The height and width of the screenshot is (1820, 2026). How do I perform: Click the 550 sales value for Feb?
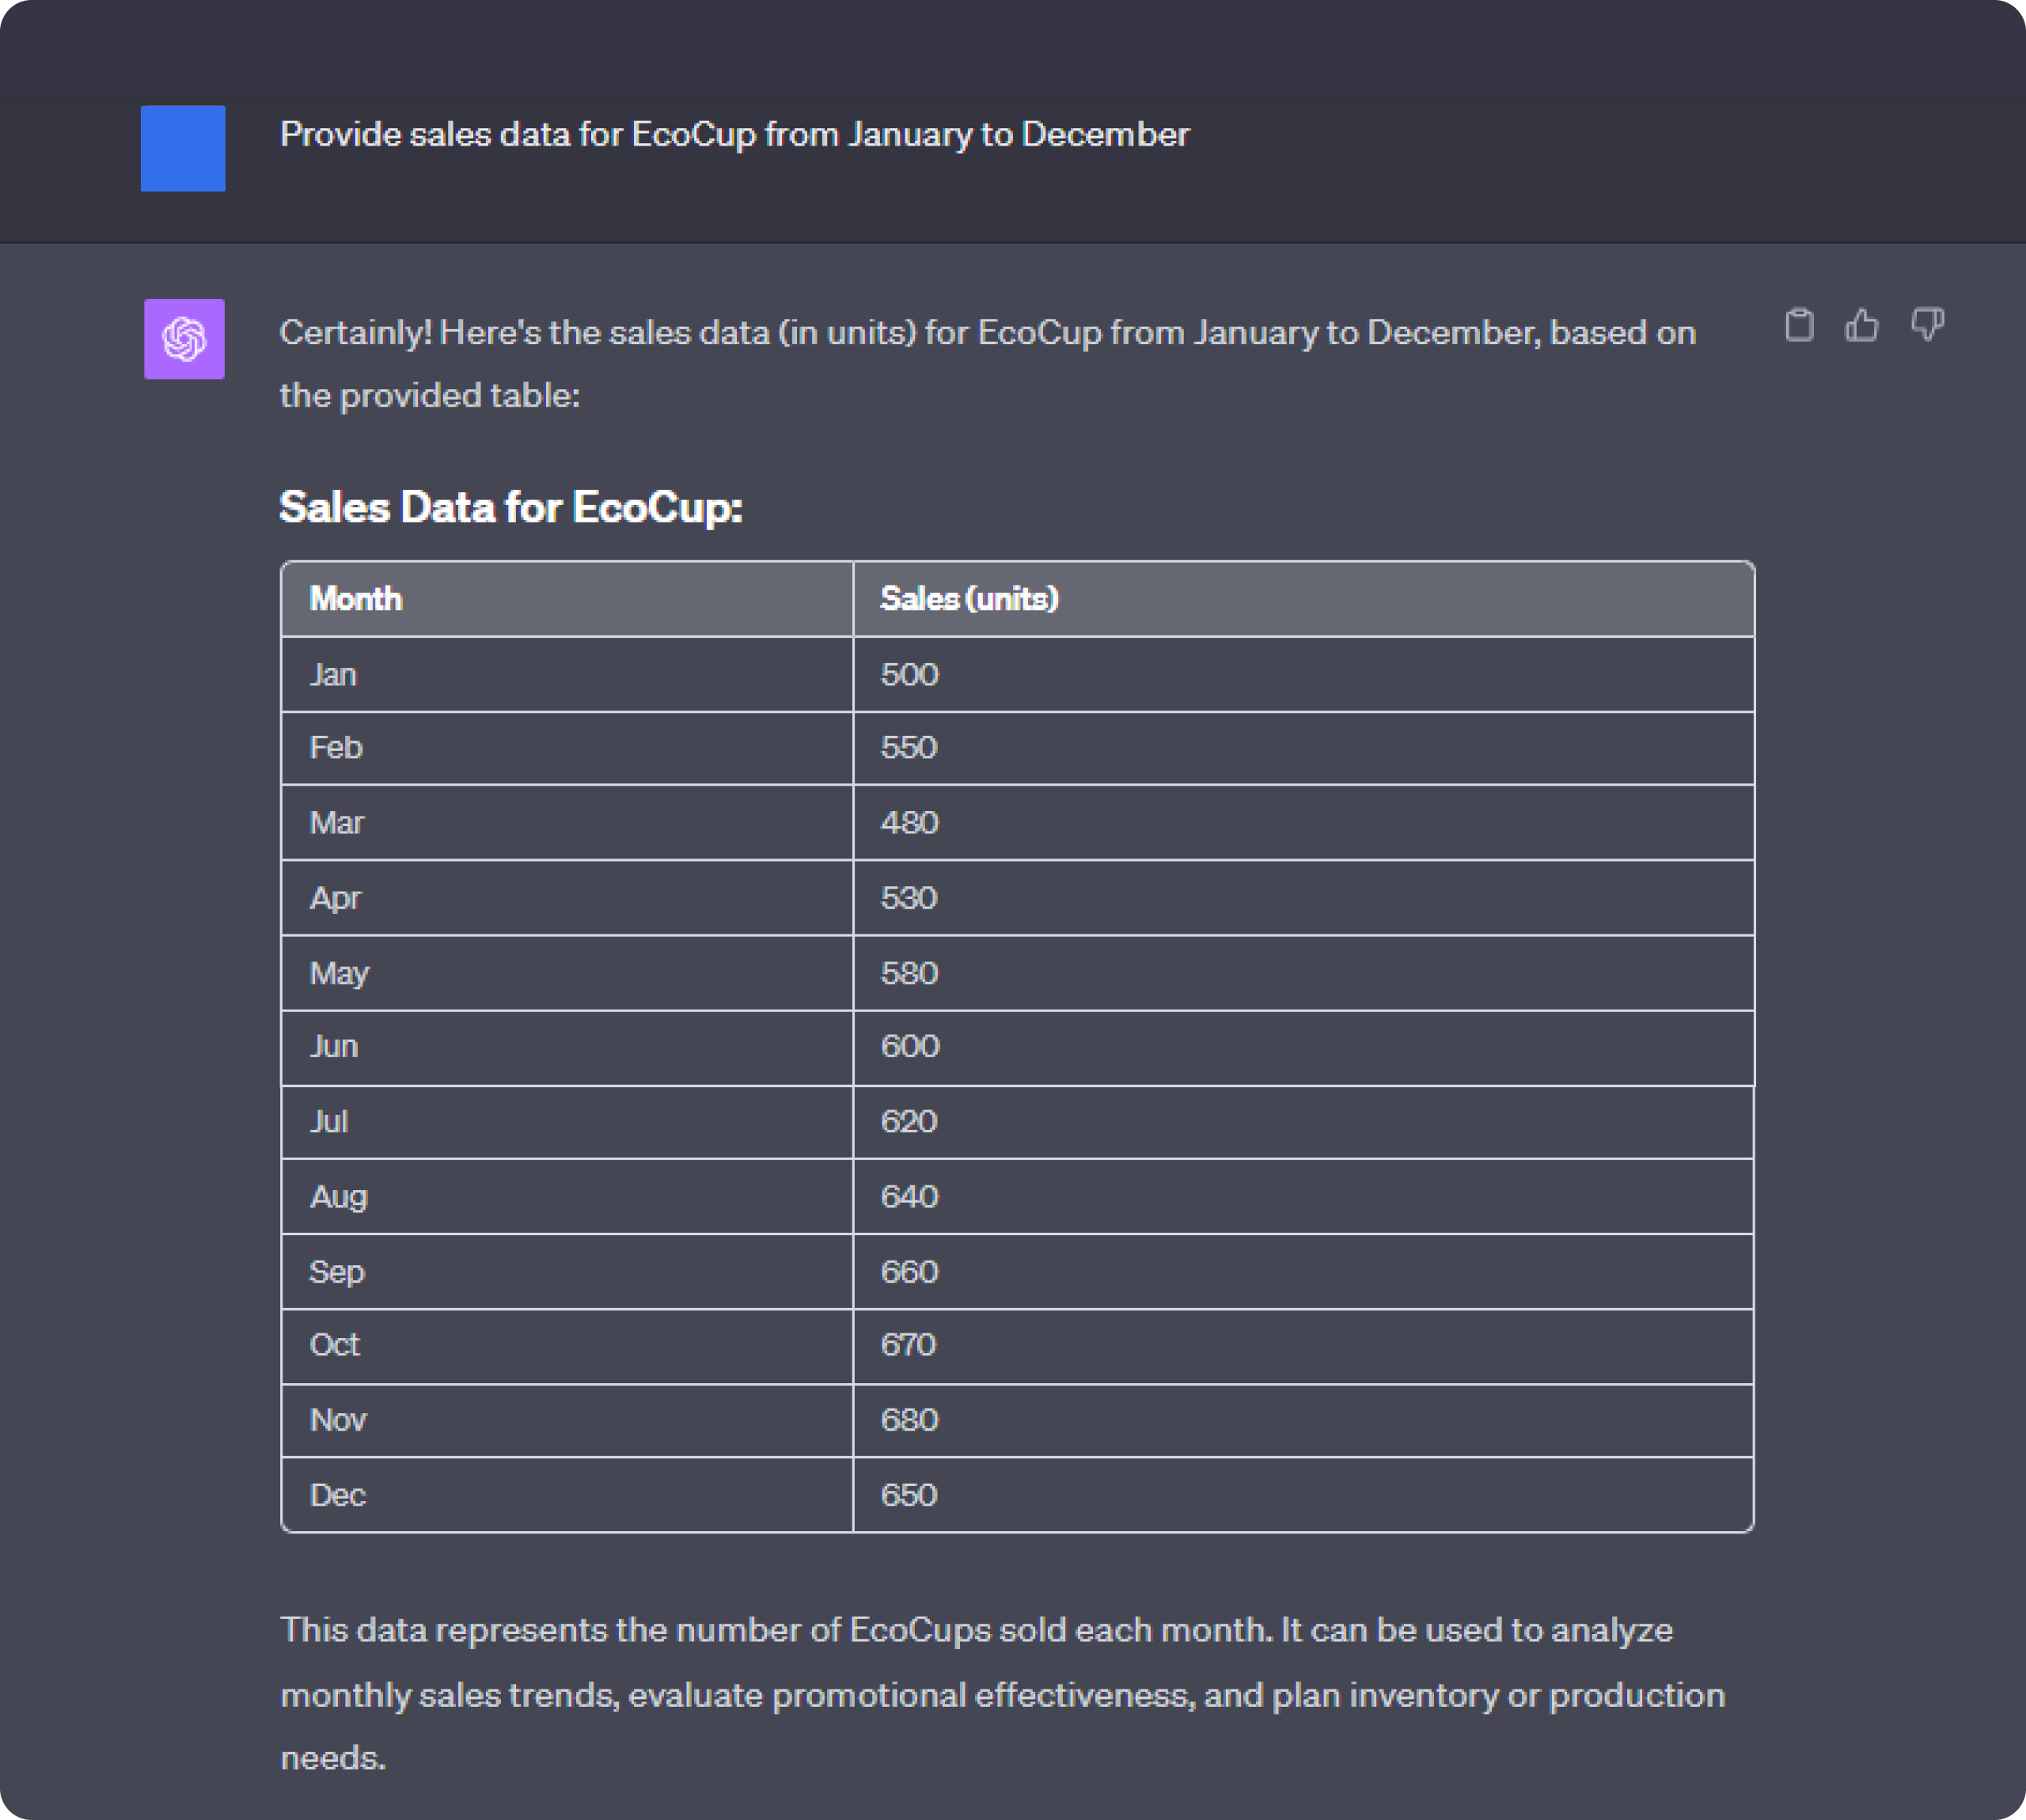908,748
